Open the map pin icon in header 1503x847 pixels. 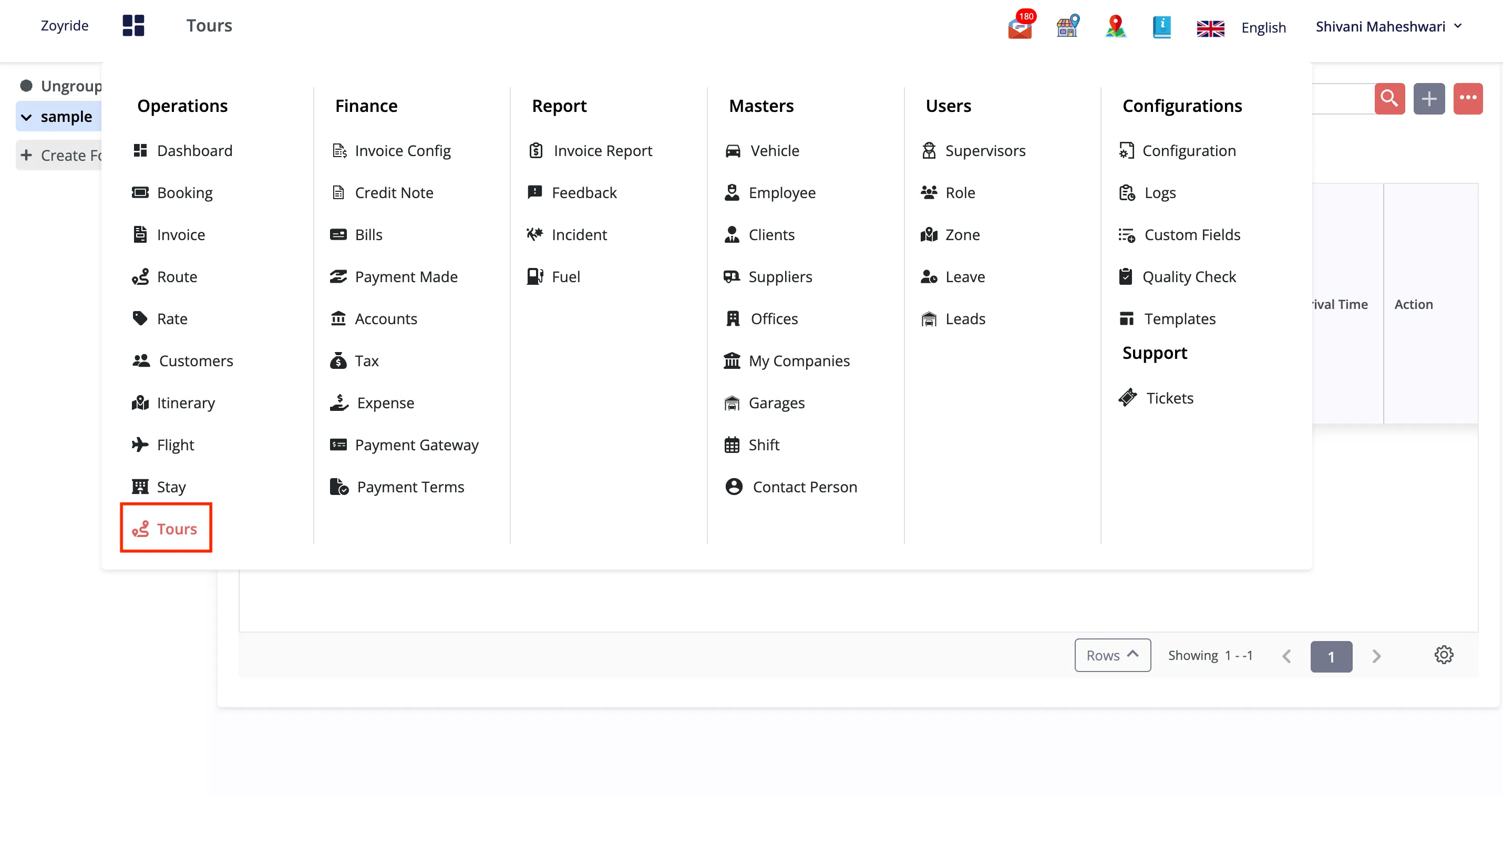tap(1116, 26)
